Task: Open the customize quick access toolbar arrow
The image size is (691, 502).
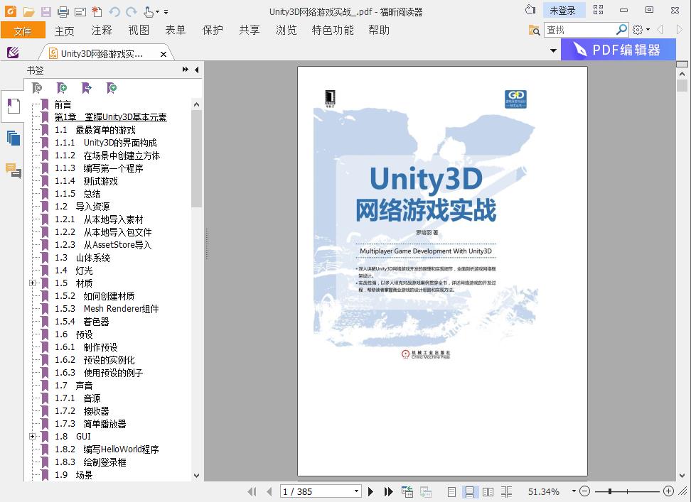Action: tap(166, 12)
